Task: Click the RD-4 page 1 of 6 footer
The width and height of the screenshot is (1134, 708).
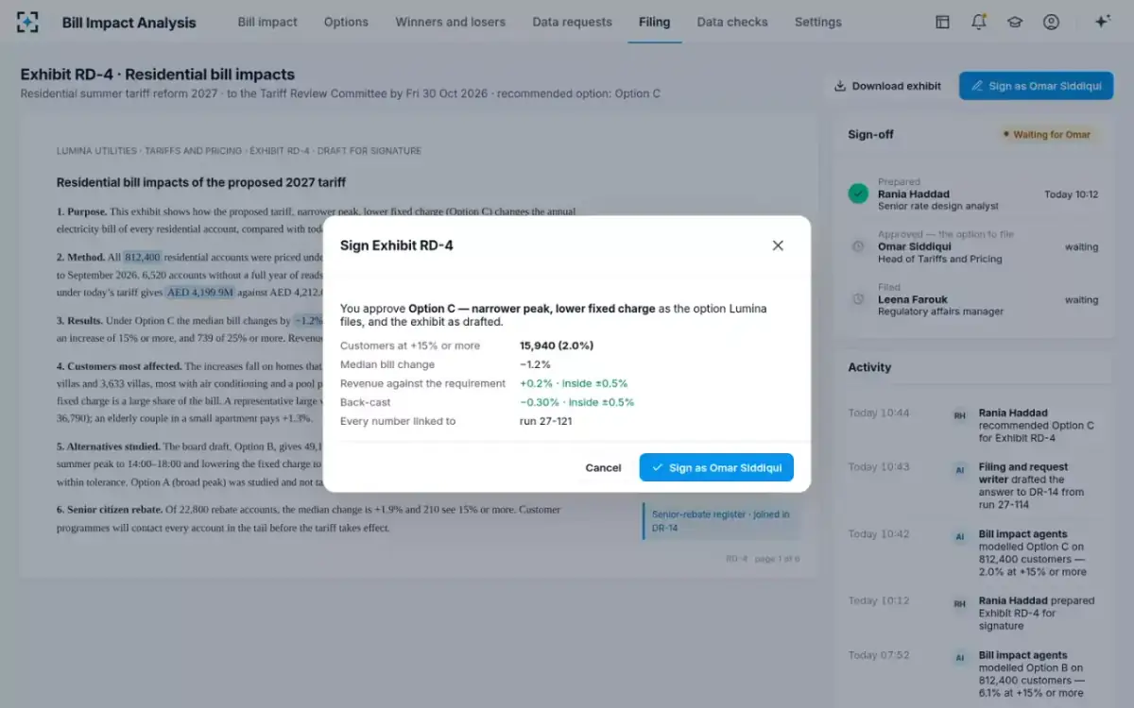Action: 763,559
